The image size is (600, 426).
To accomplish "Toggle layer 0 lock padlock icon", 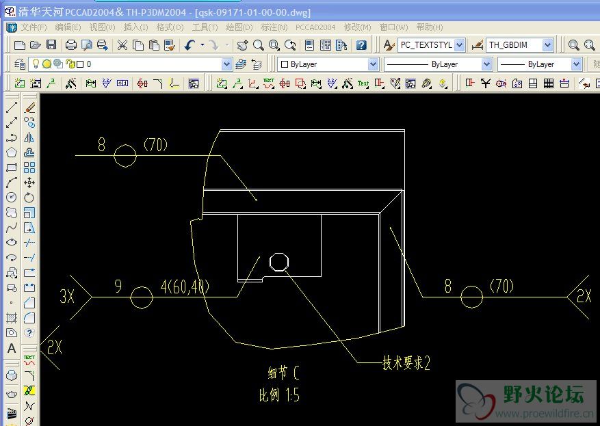I will pyautogui.click(x=70, y=64).
